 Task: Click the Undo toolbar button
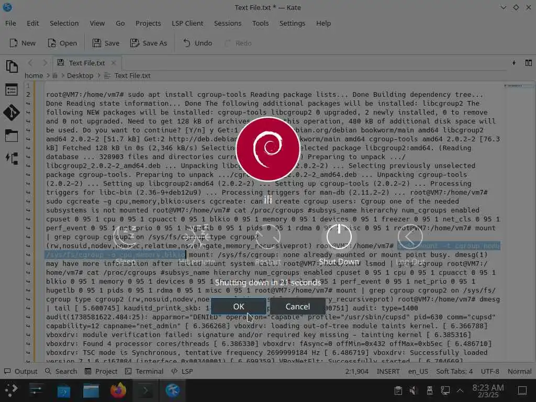click(x=197, y=43)
